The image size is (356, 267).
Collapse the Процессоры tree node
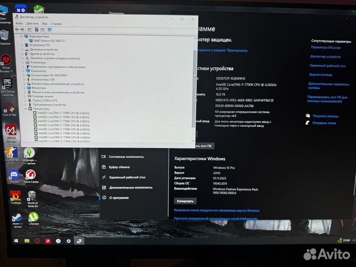pyautogui.click(x=26, y=109)
